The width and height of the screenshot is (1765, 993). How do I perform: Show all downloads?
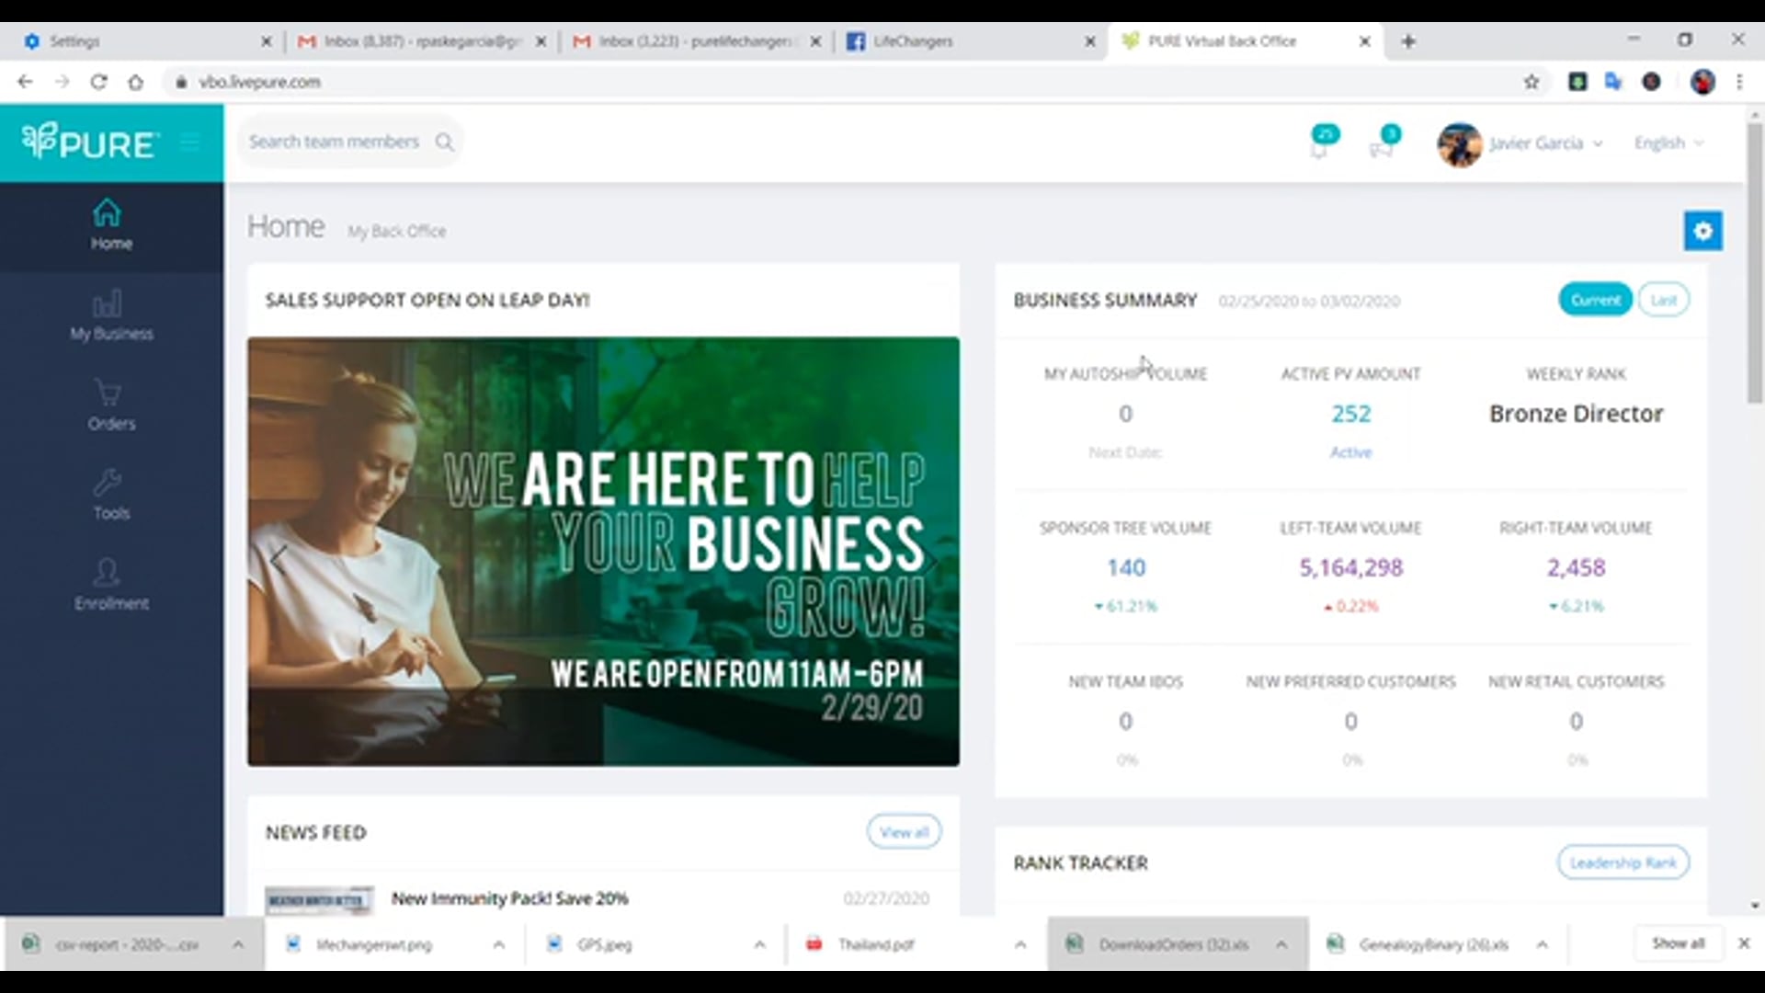click(1678, 943)
